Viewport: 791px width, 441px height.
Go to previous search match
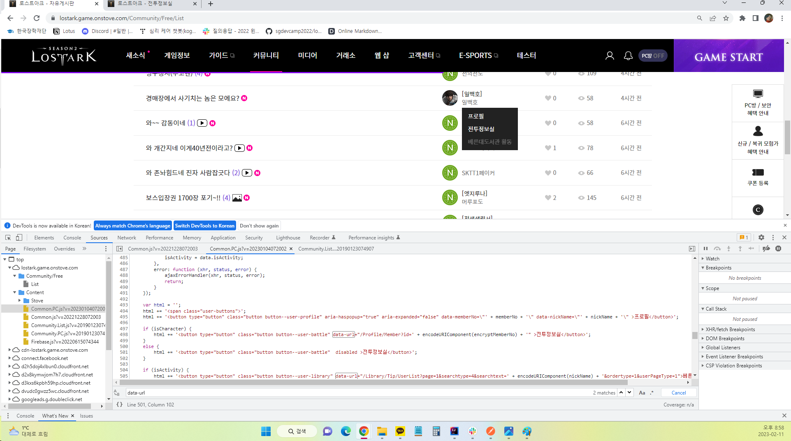coord(621,392)
